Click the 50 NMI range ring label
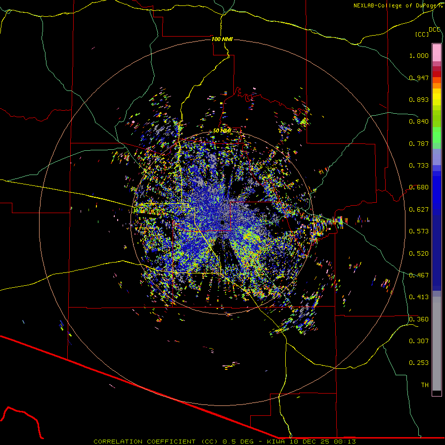The image size is (445, 445). 222,131
